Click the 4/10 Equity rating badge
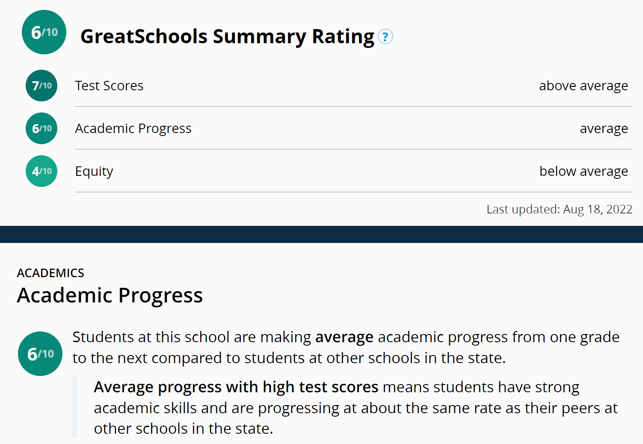 click(x=41, y=171)
